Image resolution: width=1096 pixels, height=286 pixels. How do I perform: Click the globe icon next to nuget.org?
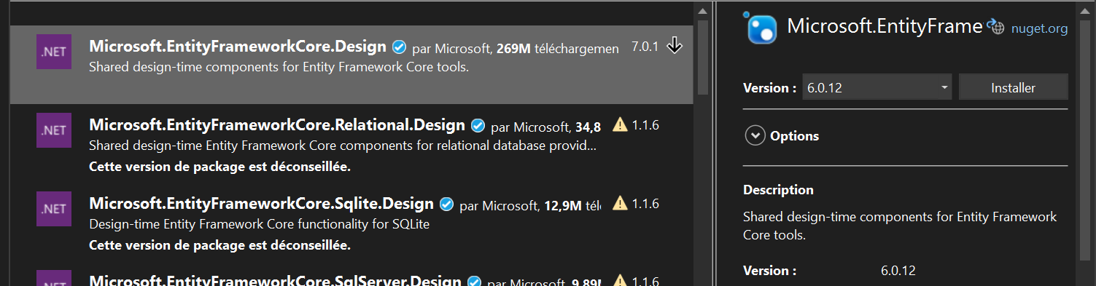point(996,27)
